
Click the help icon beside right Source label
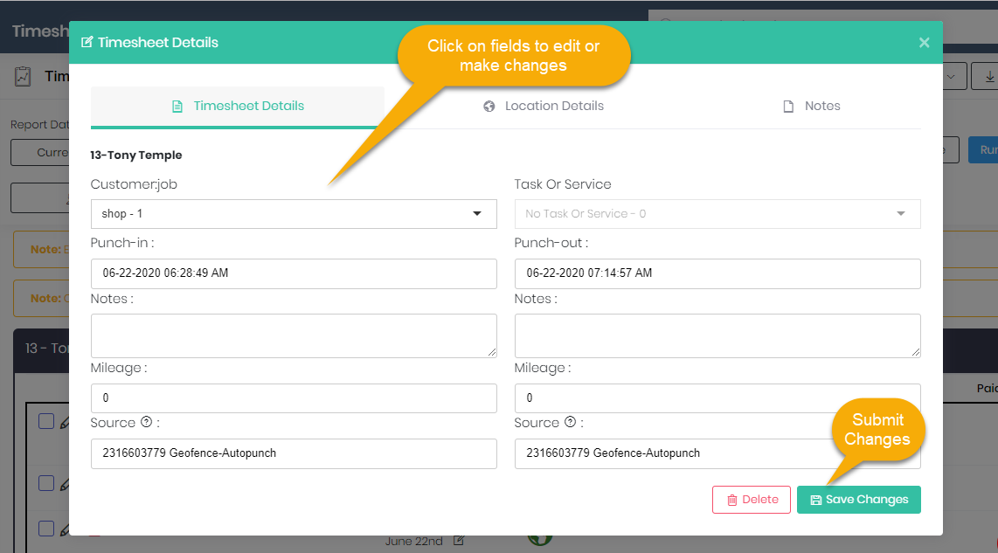coord(570,422)
